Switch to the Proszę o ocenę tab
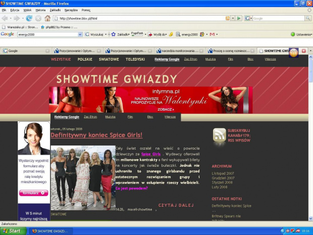Screen dimensions: 313x235 231,51
